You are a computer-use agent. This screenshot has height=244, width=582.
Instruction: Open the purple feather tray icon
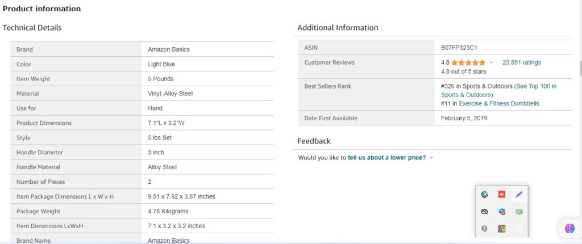click(519, 194)
